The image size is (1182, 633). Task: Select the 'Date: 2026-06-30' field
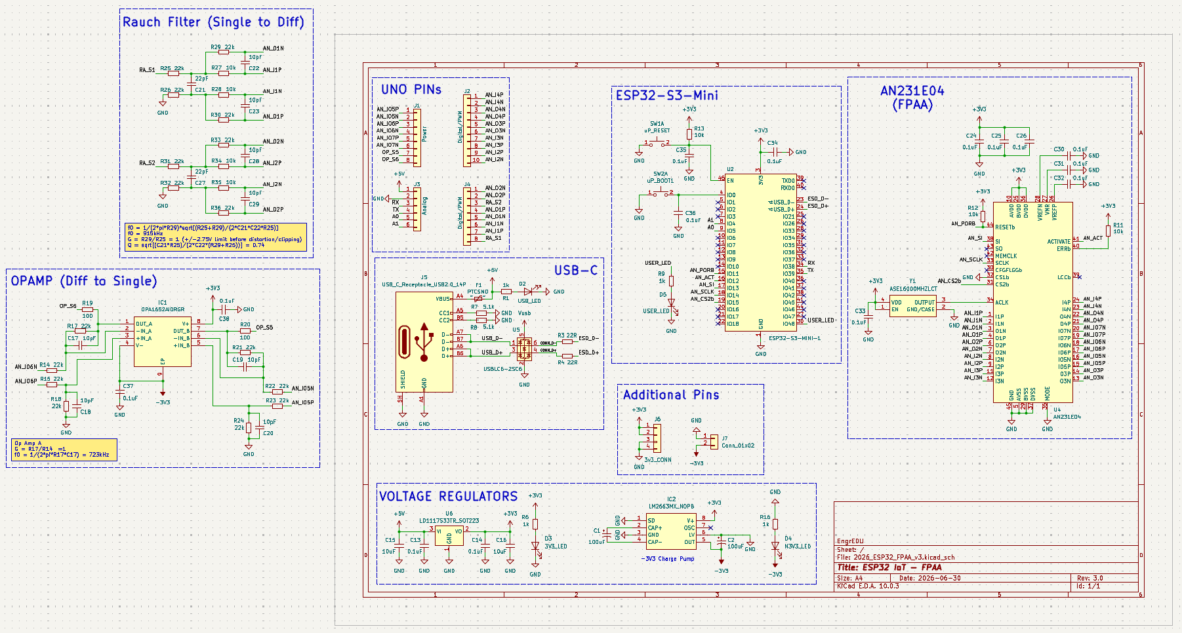click(929, 578)
